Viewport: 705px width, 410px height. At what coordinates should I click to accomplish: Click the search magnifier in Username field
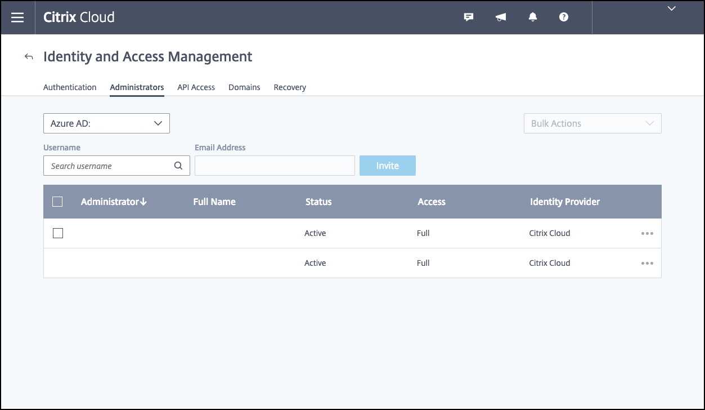point(178,166)
